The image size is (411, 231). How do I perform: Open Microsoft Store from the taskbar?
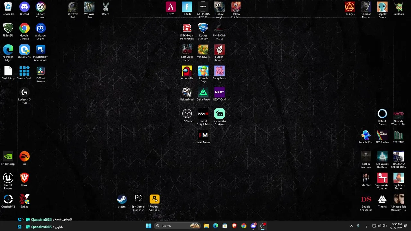pyautogui.click(x=225, y=226)
